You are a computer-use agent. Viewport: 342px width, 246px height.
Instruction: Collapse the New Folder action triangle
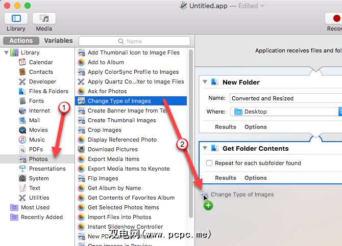tap(205, 82)
